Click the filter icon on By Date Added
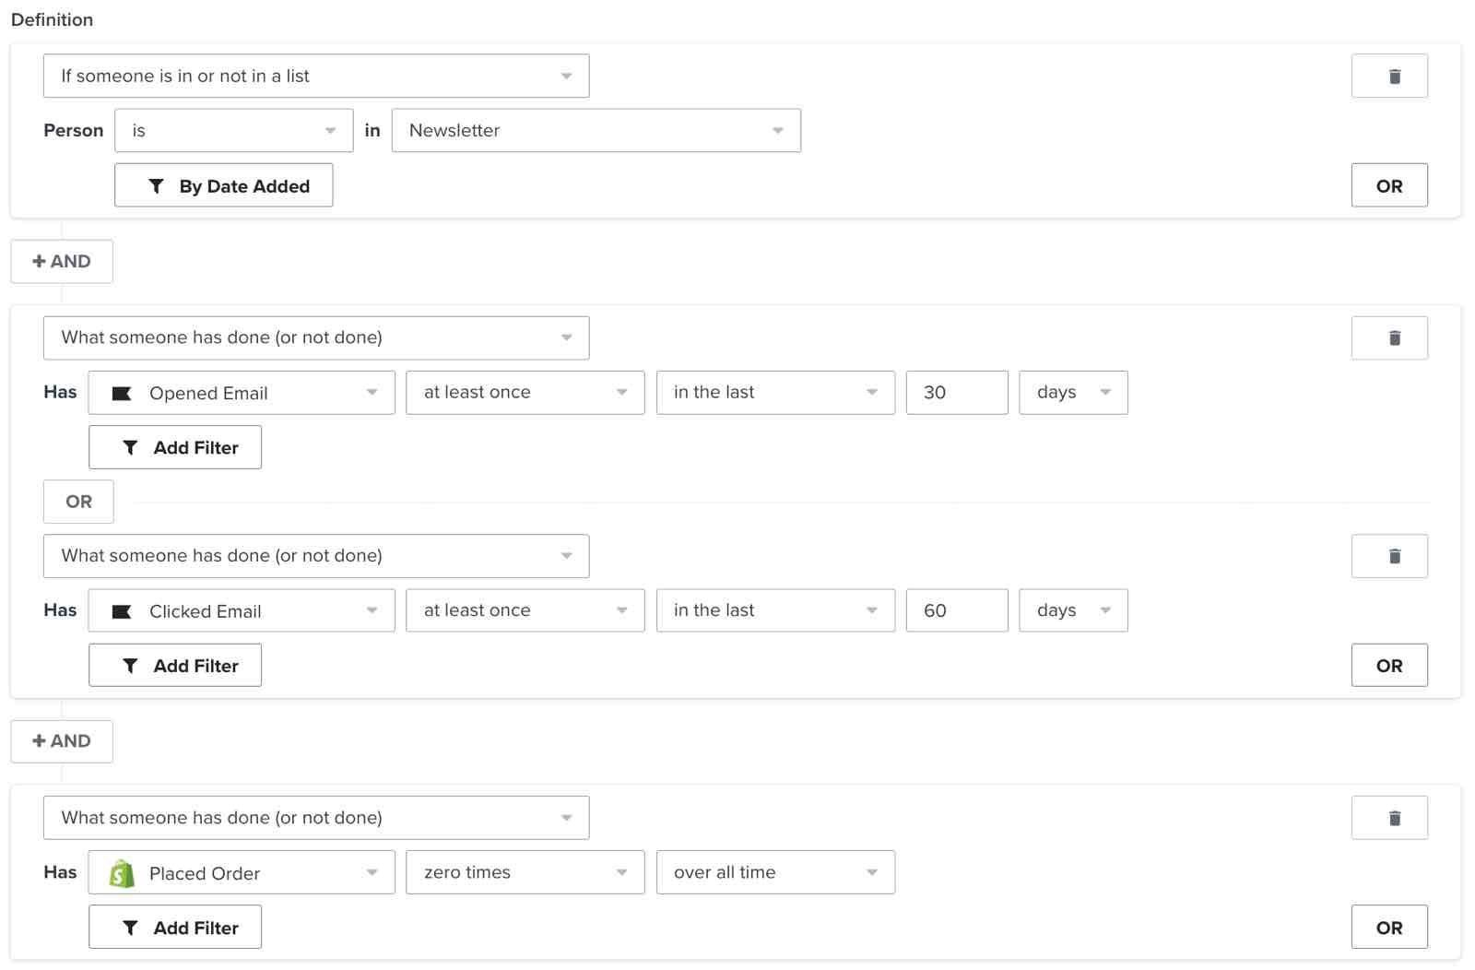Screen dimensions: 1475x970 157,185
